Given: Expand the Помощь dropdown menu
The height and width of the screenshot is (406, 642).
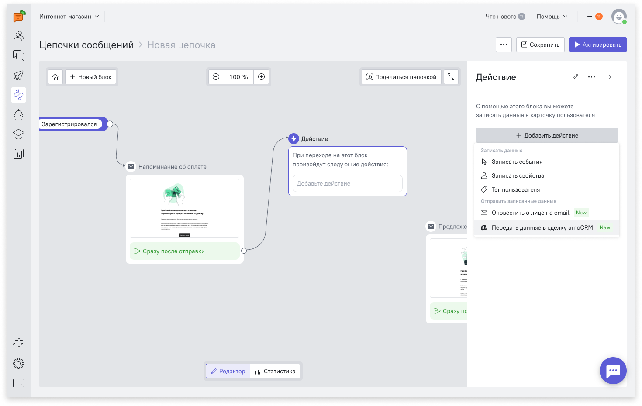Looking at the screenshot, I should point(552,17).
